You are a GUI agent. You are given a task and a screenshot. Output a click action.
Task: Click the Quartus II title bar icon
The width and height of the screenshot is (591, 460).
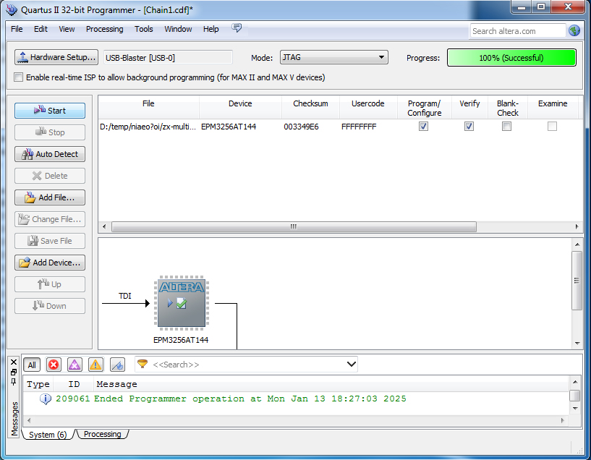pyautogui.click(x=12, y=9)
